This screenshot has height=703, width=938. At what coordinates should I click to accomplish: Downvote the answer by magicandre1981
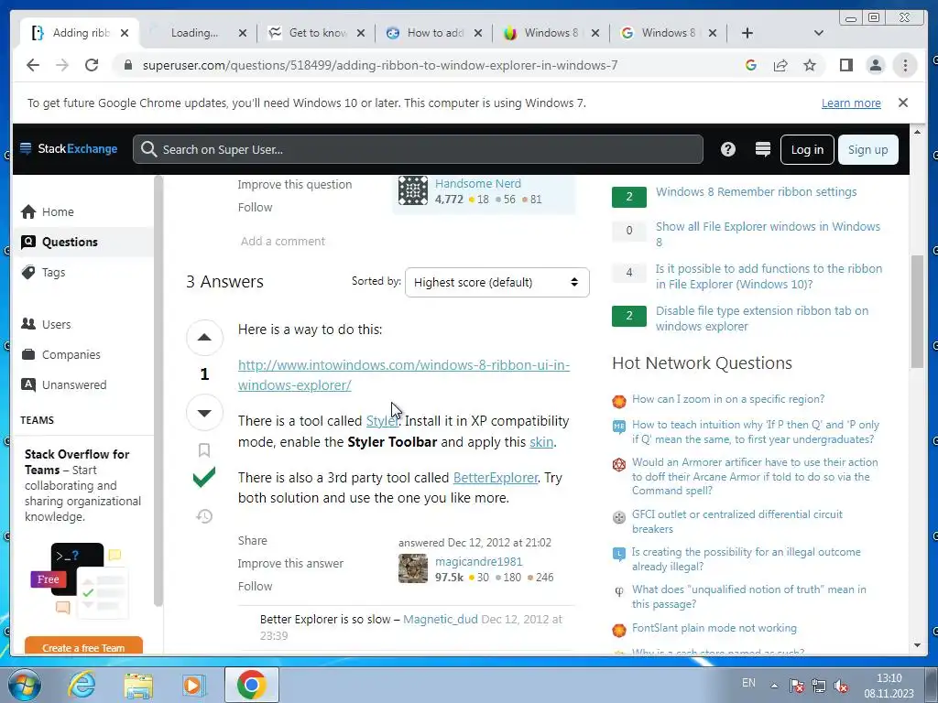(204, 413)
